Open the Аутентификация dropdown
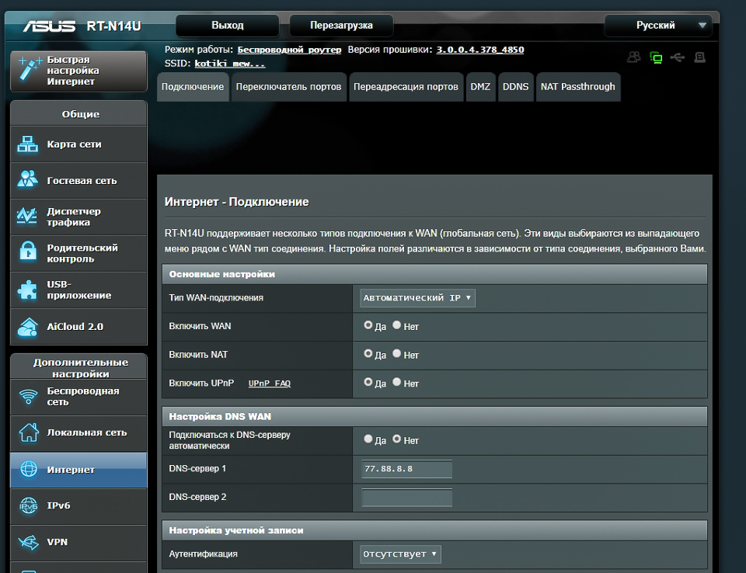 (400, 554)
